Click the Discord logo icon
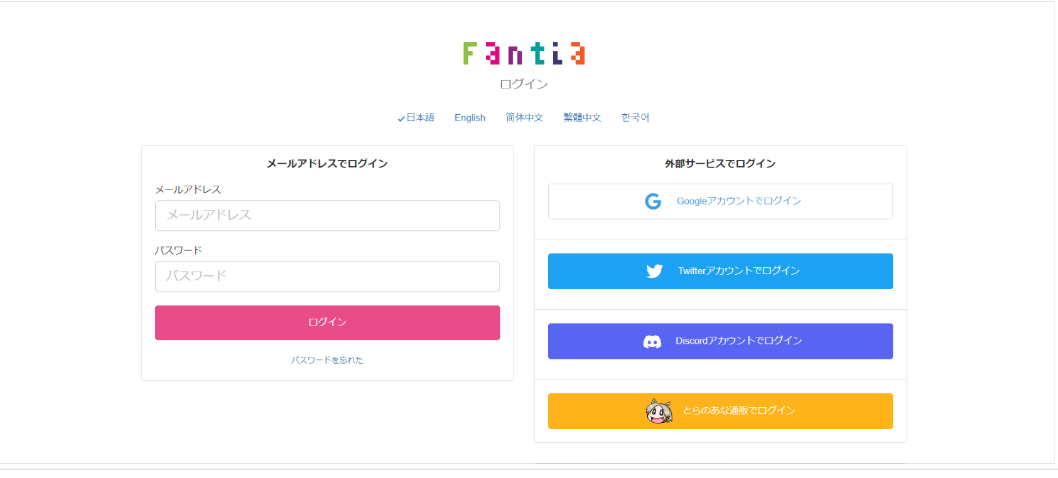This screenshot has width=1058, height=478. [x=652, y=341]
